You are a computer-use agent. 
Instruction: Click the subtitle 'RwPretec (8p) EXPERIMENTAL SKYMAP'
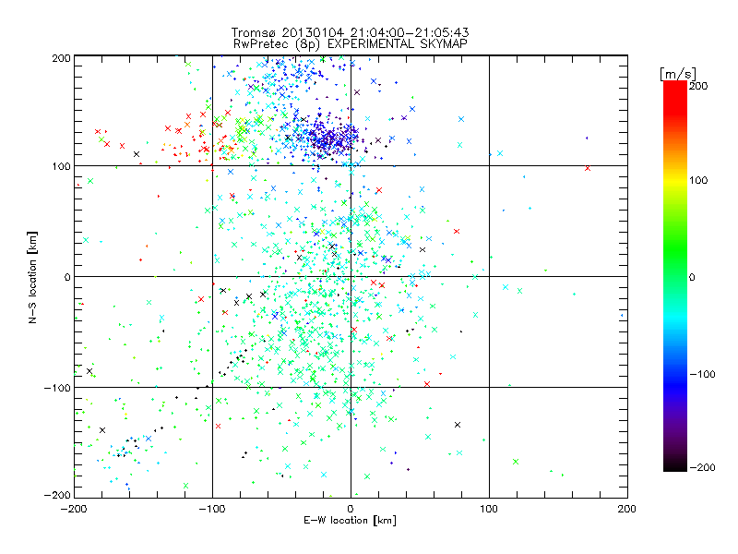pyautogui.click(x=351, y=44)
